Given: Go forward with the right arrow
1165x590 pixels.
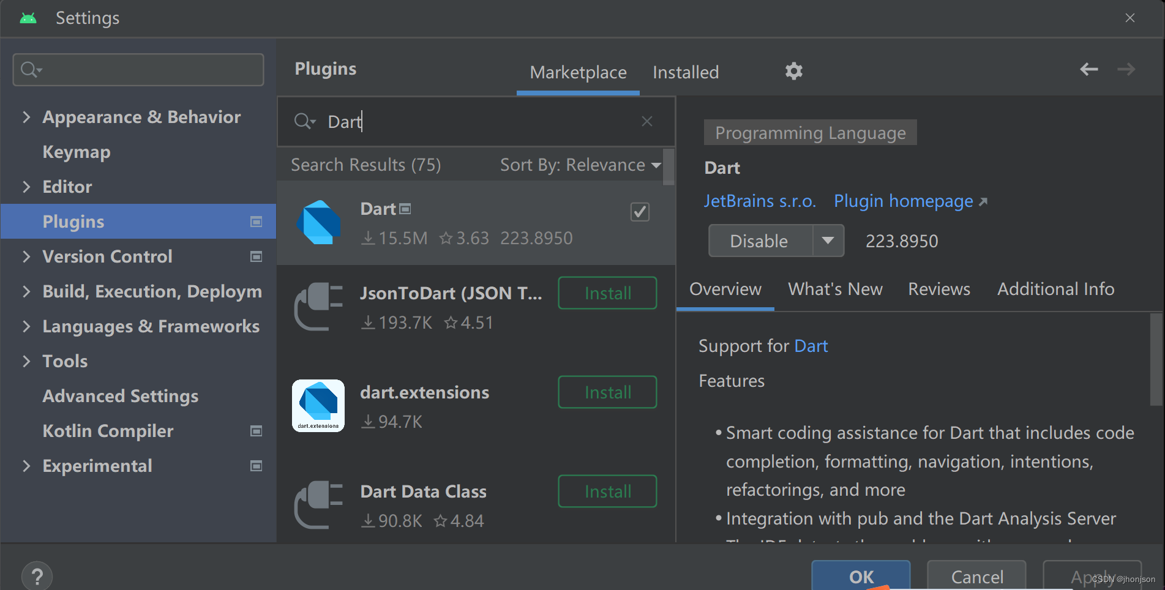Looking at the screenshot, I should 1126,69.
